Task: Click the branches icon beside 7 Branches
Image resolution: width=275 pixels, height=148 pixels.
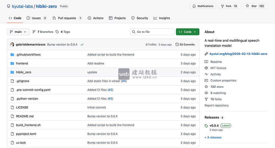Action: (x=34, y=32)
